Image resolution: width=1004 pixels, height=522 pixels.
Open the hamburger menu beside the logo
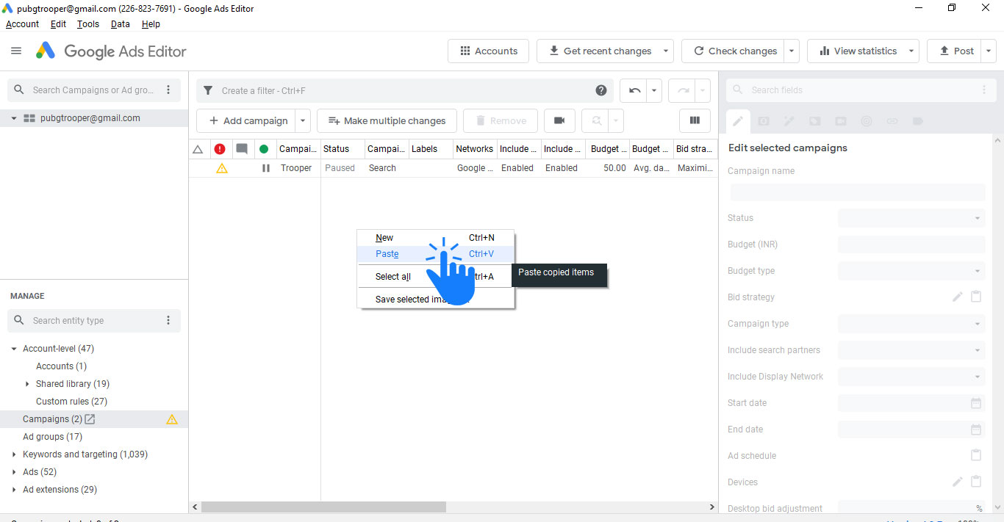click(16, 51)
